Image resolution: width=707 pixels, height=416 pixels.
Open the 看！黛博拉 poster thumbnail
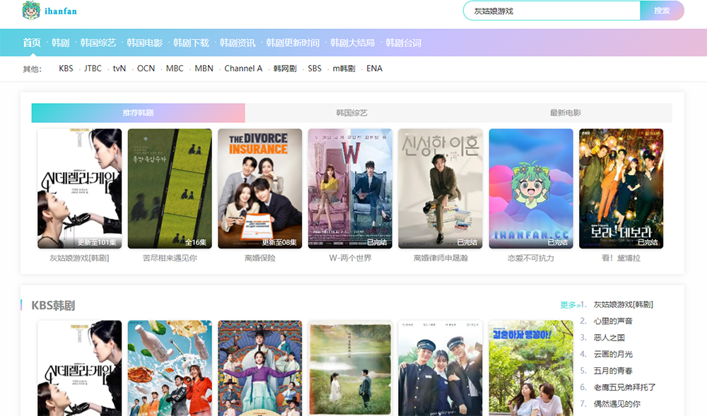click(621, 188)
